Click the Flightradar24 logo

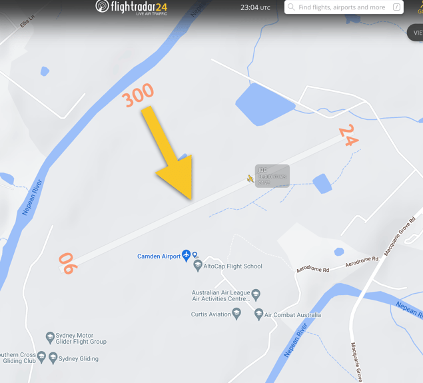[131, 7]
